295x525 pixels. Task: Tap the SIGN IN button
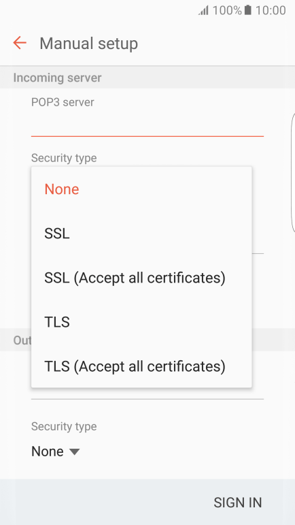tap(237, 503)
